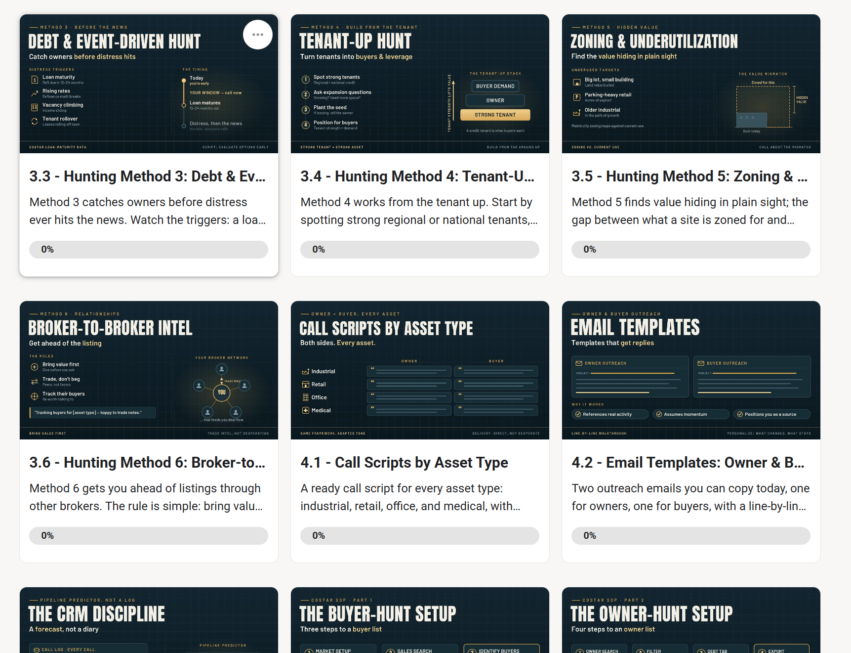Open The Owner-Hunt Setup thumbnail

(691, 620)
